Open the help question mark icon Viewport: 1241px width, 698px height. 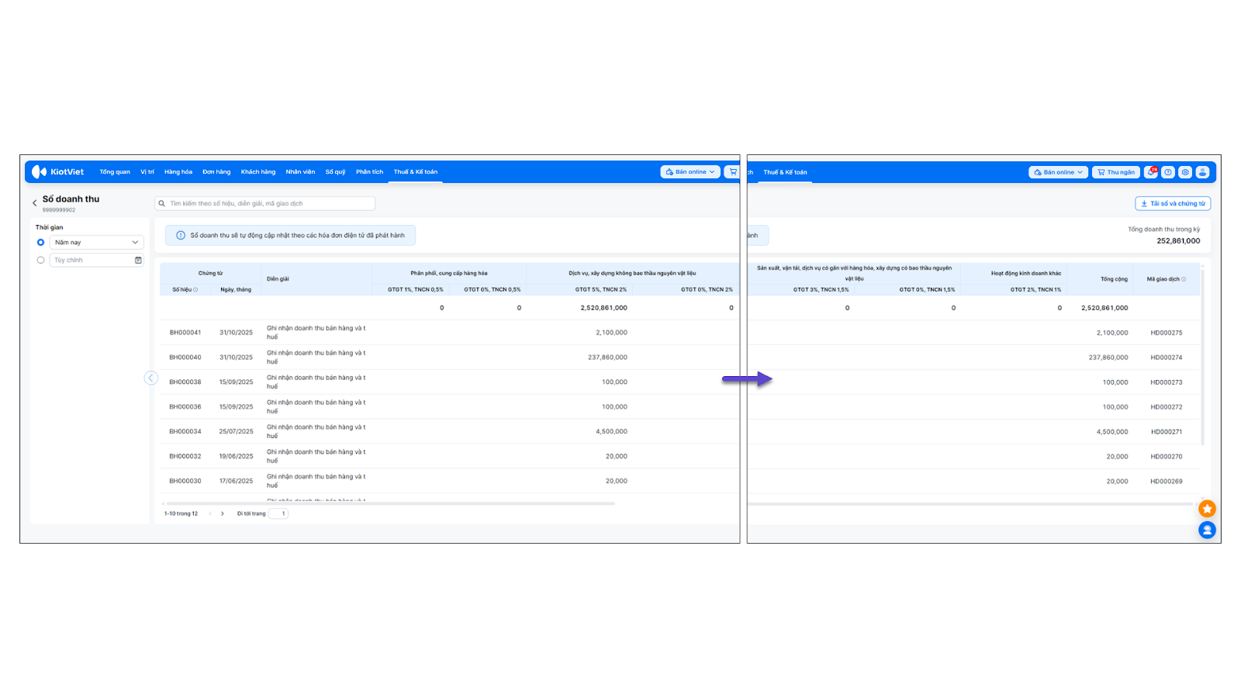point(1168,172)
